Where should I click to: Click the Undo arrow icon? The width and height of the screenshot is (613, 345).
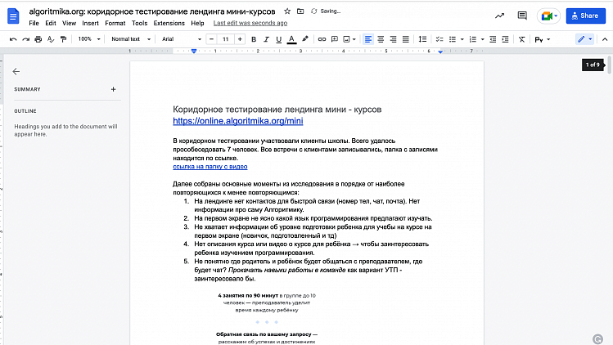[13, 39]
